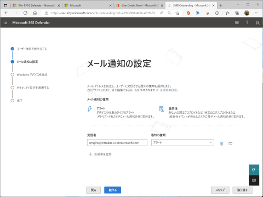The width and height of the screenshot is (263, 197).
Task: Click the blue 続ける continue button
Action: click(113, 190)
